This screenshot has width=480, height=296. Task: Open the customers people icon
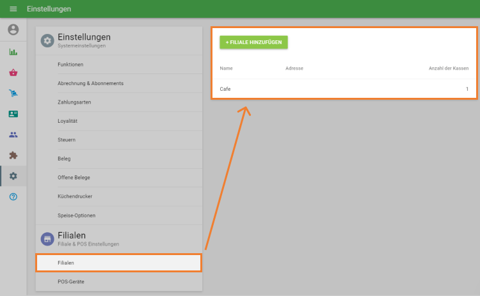click(13, 134)
